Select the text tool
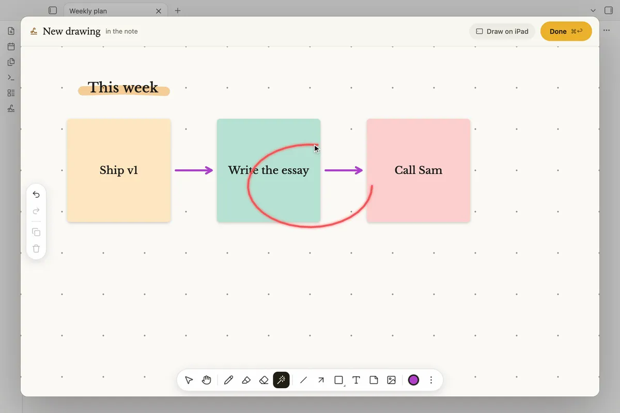620x413 pixels. click(356, 380)
